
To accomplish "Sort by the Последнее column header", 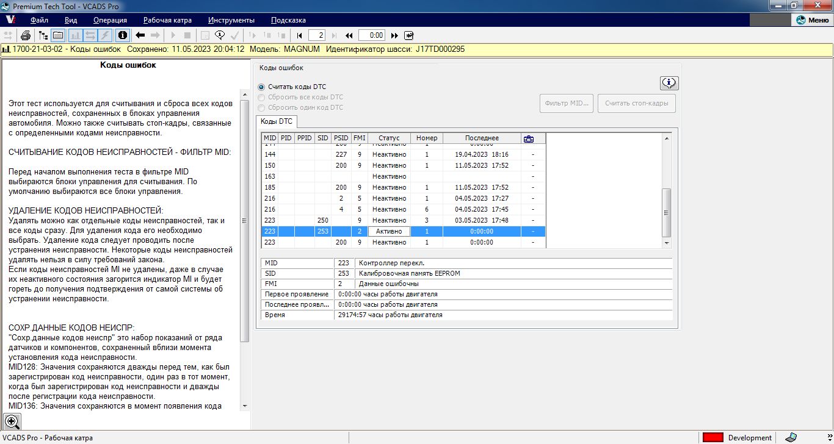I will coord(482,138).
